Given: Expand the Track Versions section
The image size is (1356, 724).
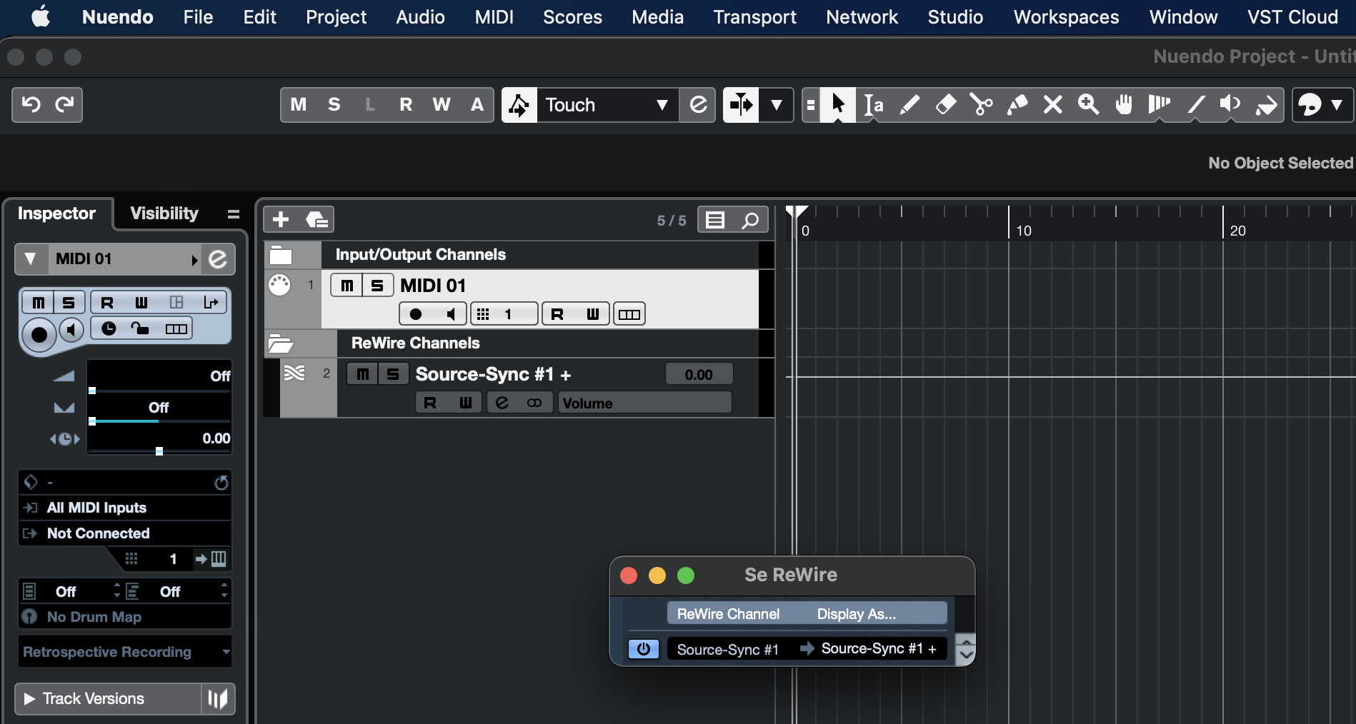Looking at the screenshot, I should [x=30, y=698].
